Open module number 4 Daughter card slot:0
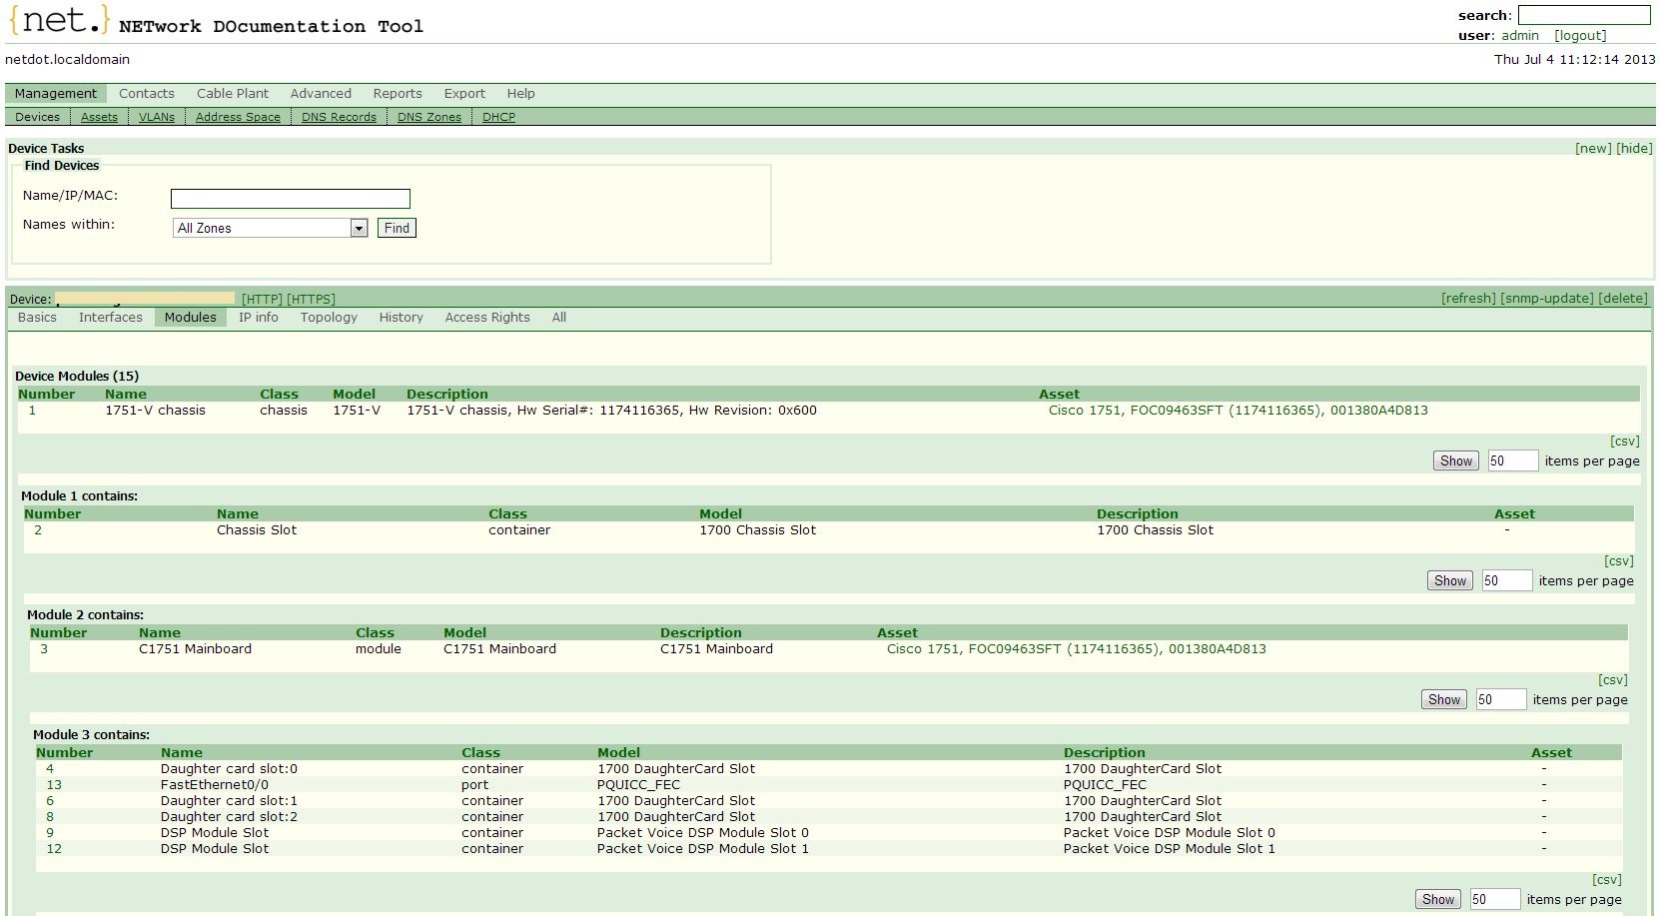Image resolution: width=1660 pixels, height=916 pixels. [50, 768]
